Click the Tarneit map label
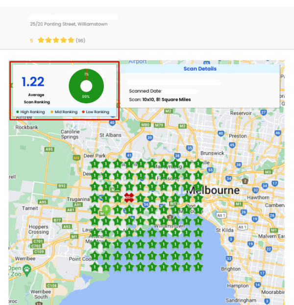Viewport: 294px width, 305px height. [x=30, y=209]
